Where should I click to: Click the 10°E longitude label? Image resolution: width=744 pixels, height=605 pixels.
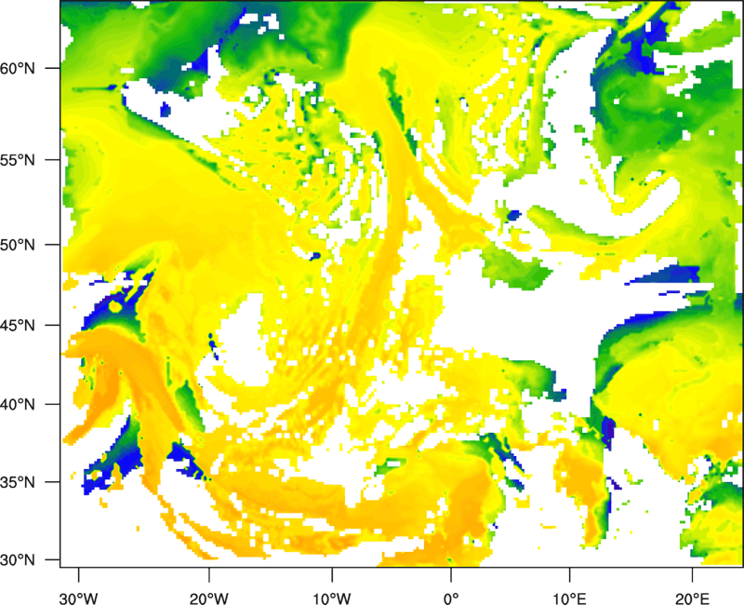[569, 598]
